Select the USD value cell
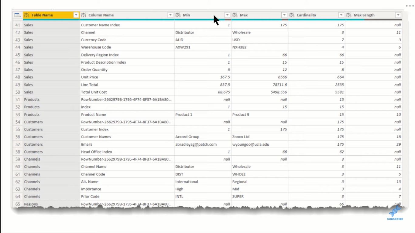Image resolution: width=415 pixels, height=233 pixels. point(260,40)
